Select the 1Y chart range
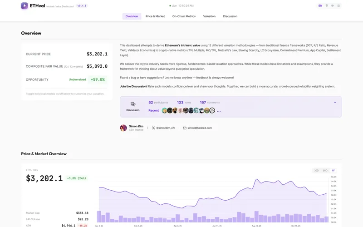The width and height of the screenshot is (363, 227). pyautogui.click(x=333, y=171)
